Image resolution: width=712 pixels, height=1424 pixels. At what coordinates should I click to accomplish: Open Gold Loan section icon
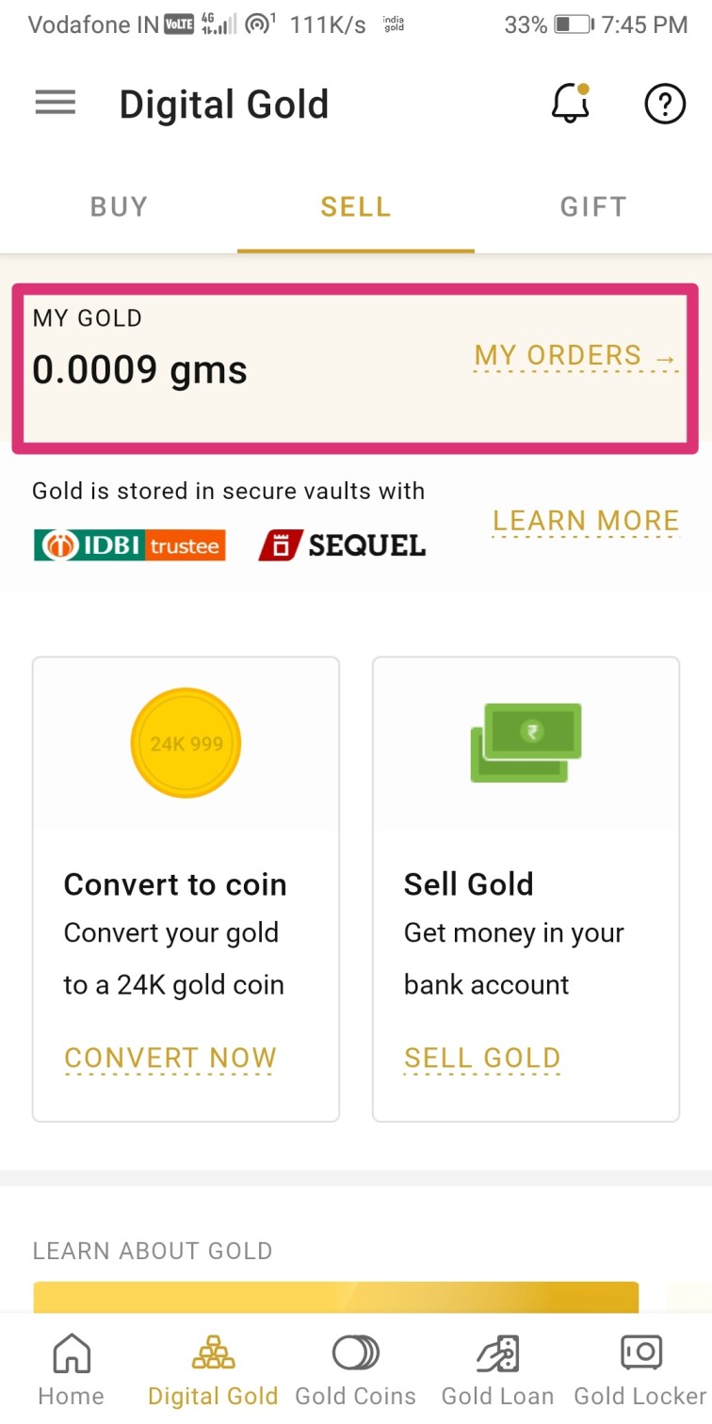point(497,1354)
